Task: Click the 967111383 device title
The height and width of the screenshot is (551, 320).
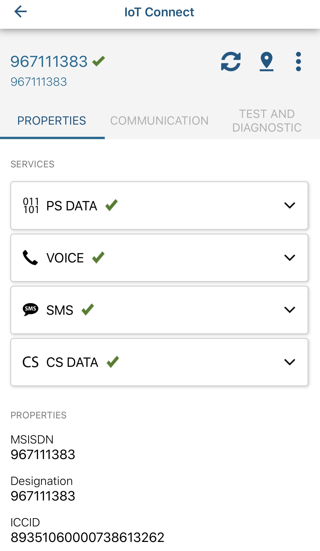Action: 49,61
